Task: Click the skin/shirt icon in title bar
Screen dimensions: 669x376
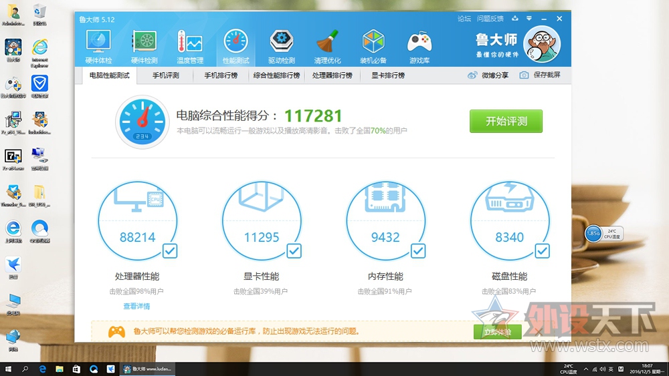Action: click(515, 18)
